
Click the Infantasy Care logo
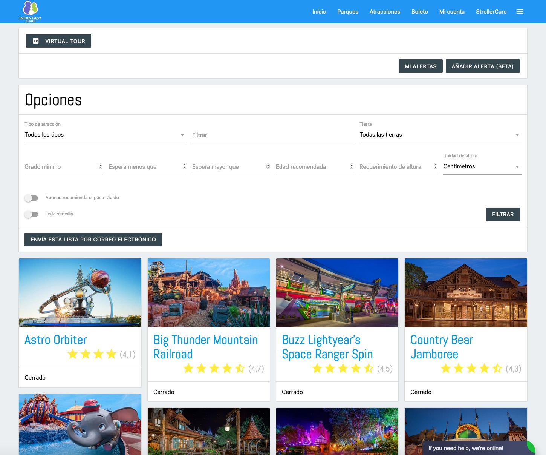click(31, 11)
